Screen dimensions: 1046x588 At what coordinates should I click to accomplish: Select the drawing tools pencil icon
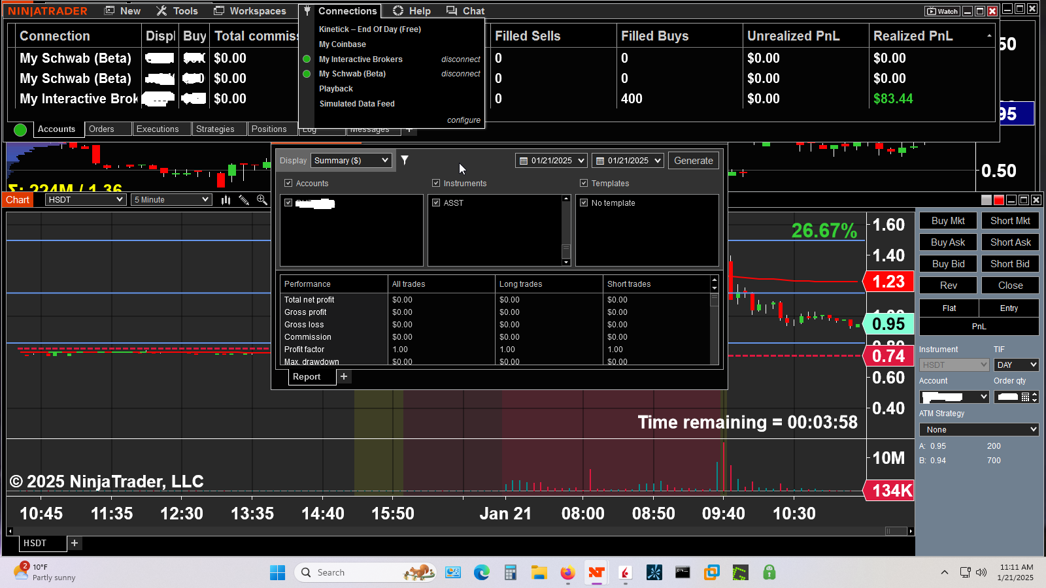click(244, 200)
